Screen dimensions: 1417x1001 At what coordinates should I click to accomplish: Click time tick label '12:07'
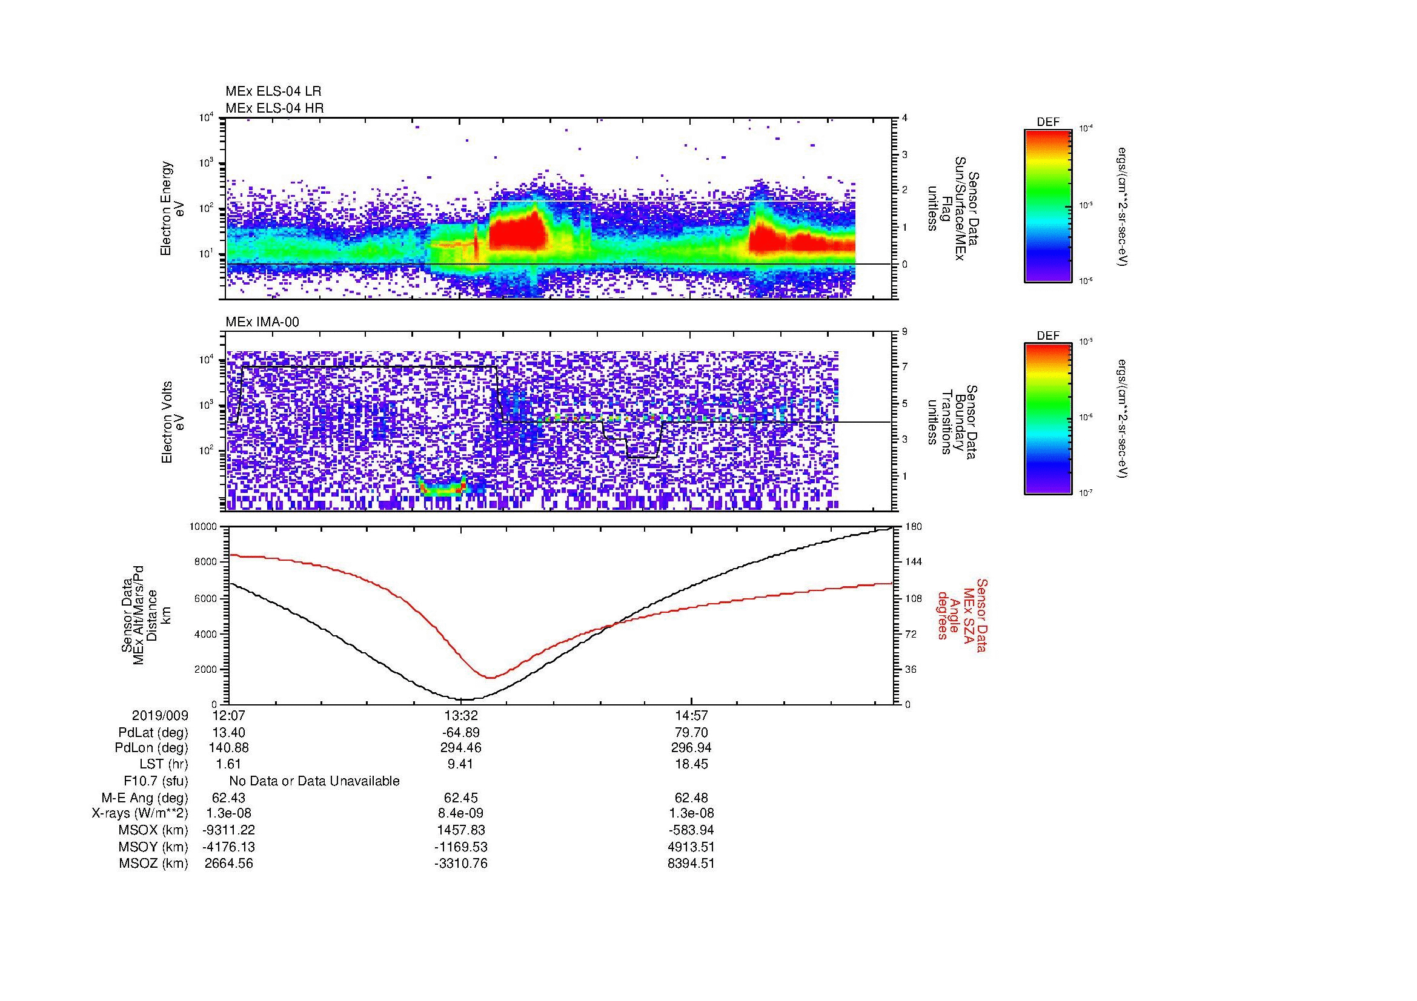[228, 715]
